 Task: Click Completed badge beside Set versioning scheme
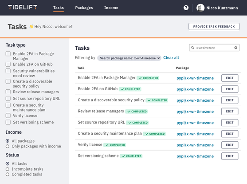tap(131, 156)
